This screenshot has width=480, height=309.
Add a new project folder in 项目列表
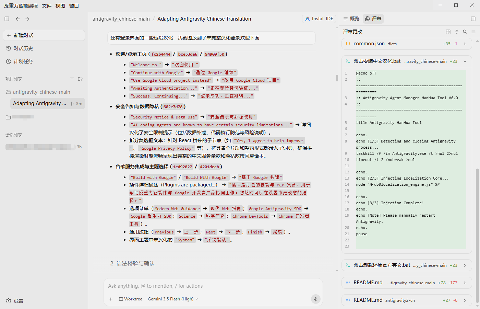80,79
